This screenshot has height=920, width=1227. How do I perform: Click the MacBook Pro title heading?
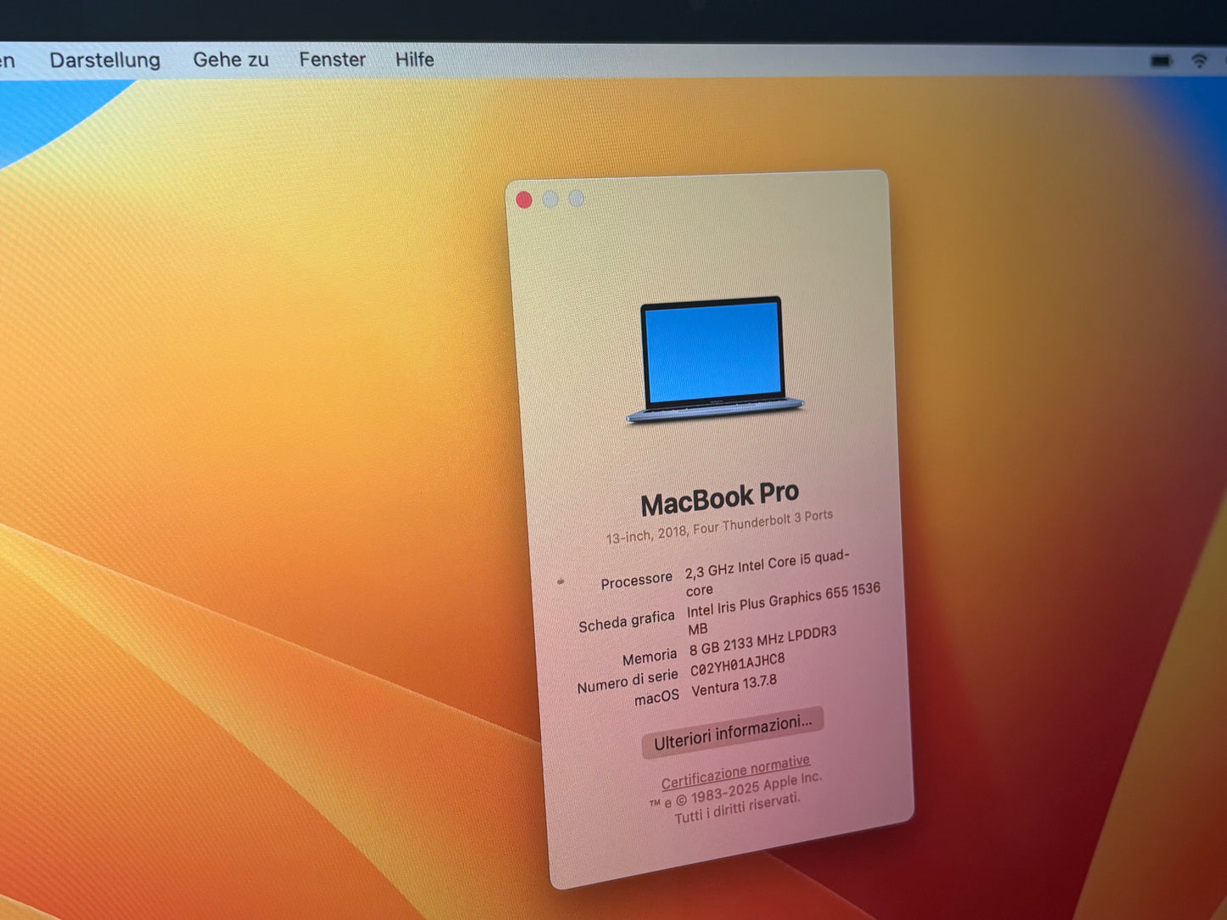[719, 498]
